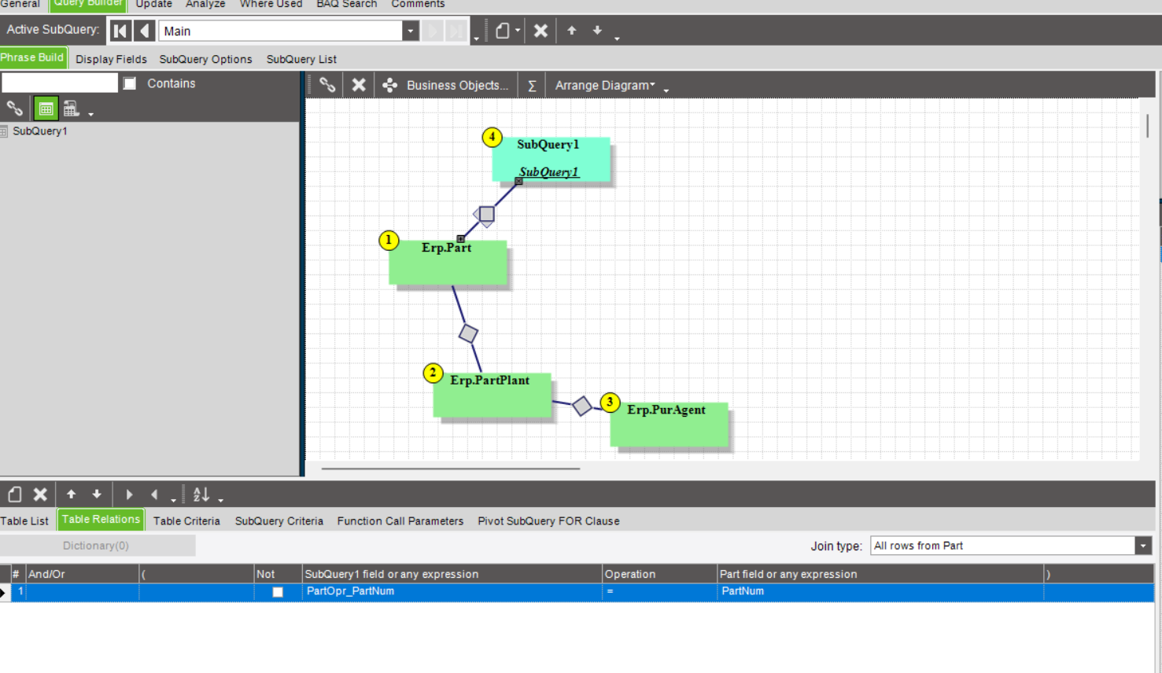
Task: Select the Erp.Part table node
Action: coord(448,263)
